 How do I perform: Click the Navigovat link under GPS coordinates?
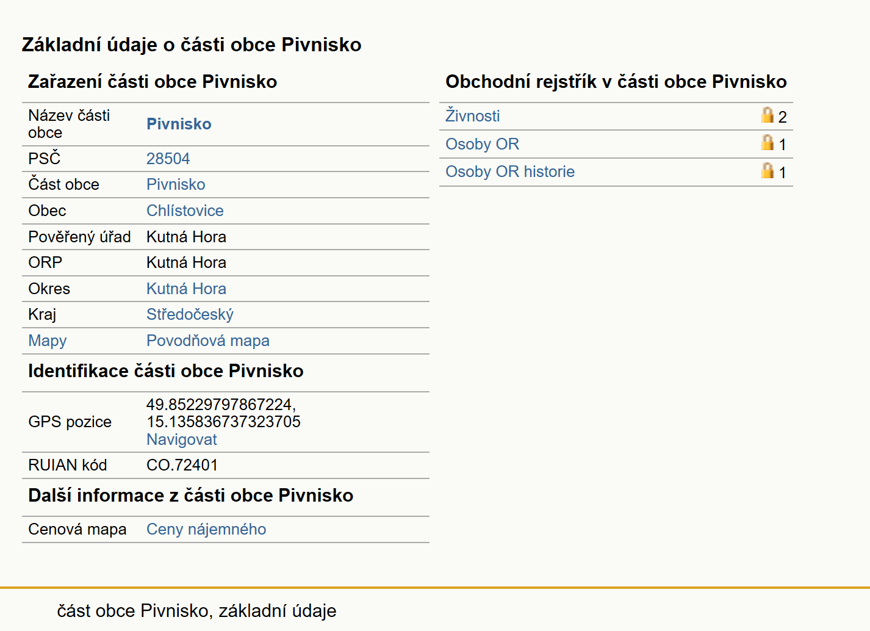click(182, 439)
